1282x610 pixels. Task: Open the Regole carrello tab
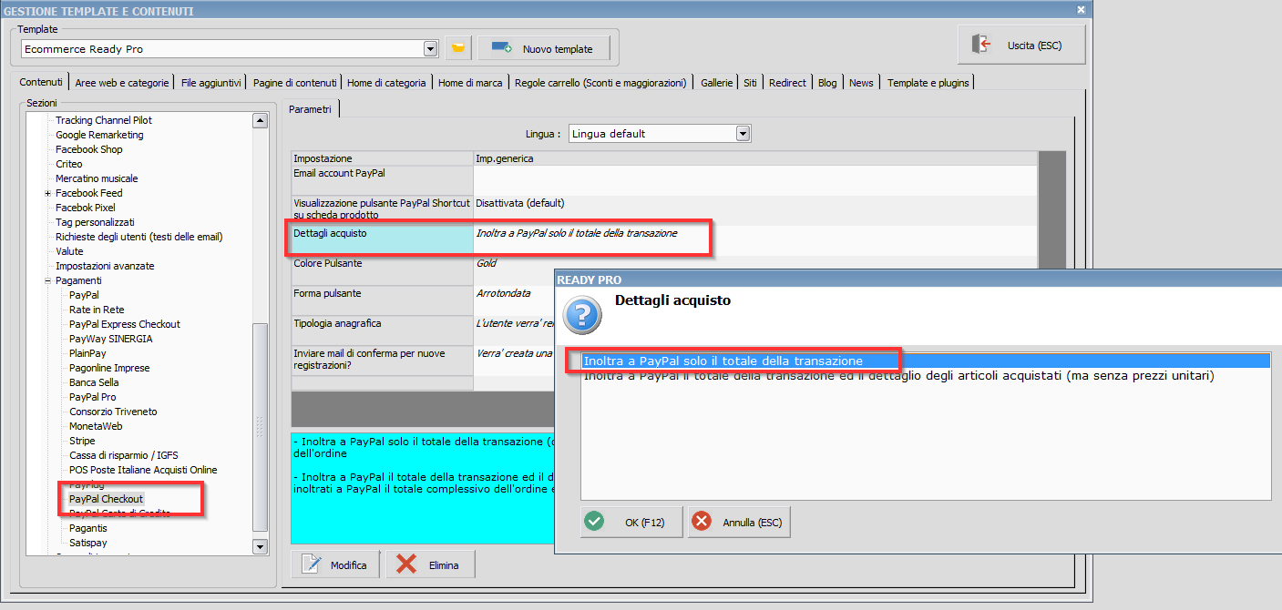pyautogui.click(x=600, y=83)
